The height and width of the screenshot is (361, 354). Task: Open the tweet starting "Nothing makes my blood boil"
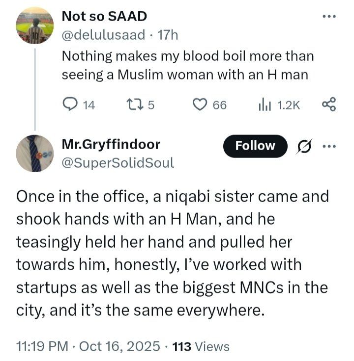pyautogui.click(x=187, y=65)
